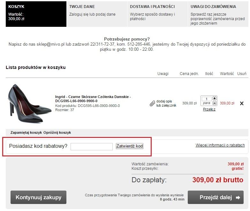The width and height of the screenshot is (250, 211).
Task: Open the Twoje dane step tab
Action: (x=97, y=14)
